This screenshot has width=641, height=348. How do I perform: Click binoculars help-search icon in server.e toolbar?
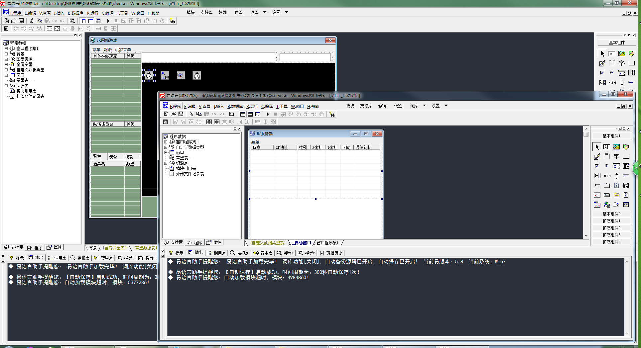[332, 114]
